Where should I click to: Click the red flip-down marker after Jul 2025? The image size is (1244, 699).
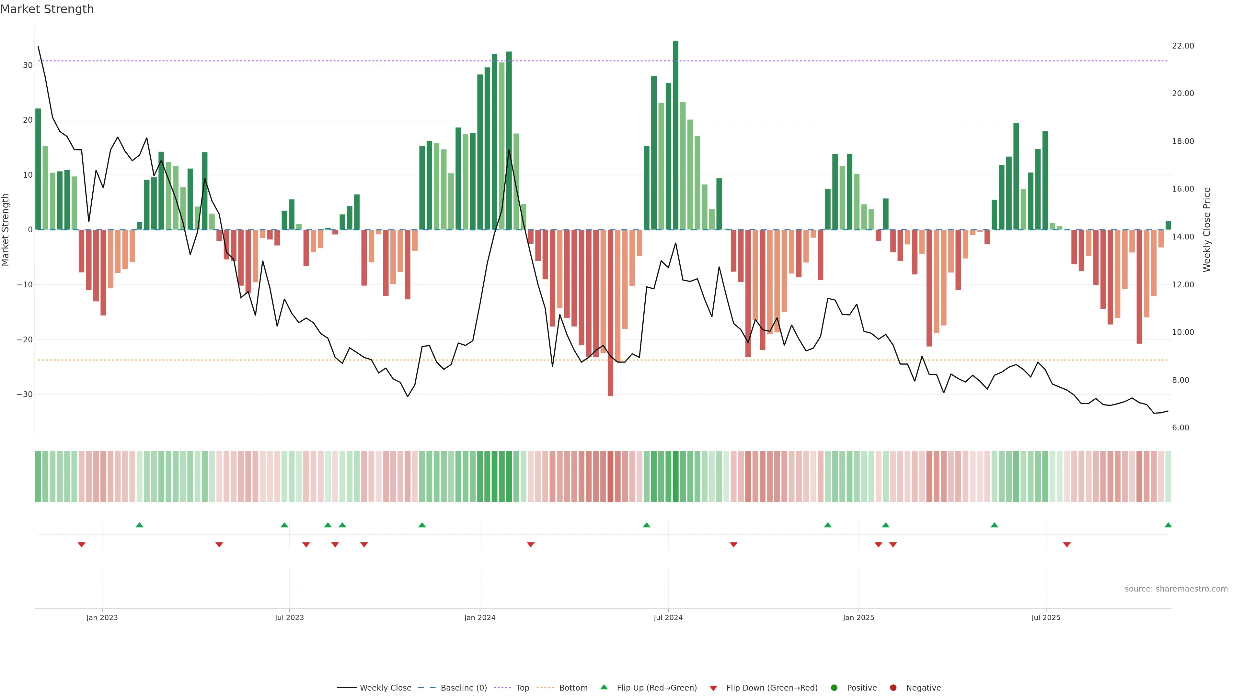coord(1067,545)
